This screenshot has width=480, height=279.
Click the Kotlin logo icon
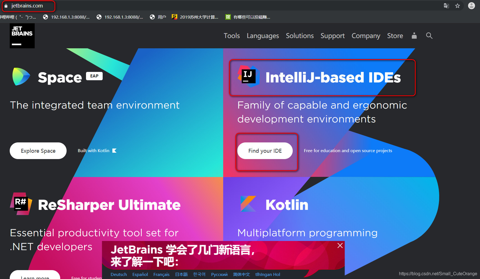click(x=248, y=204)
